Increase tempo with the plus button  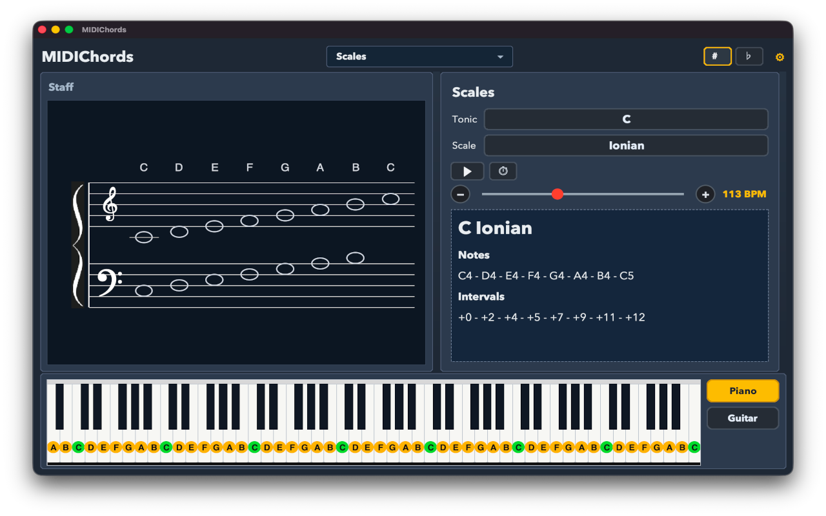tap(705, 194)
